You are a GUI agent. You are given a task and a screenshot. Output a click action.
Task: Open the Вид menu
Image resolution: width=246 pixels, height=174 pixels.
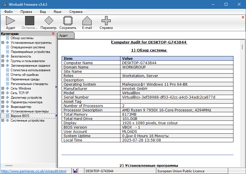point(43,12)
